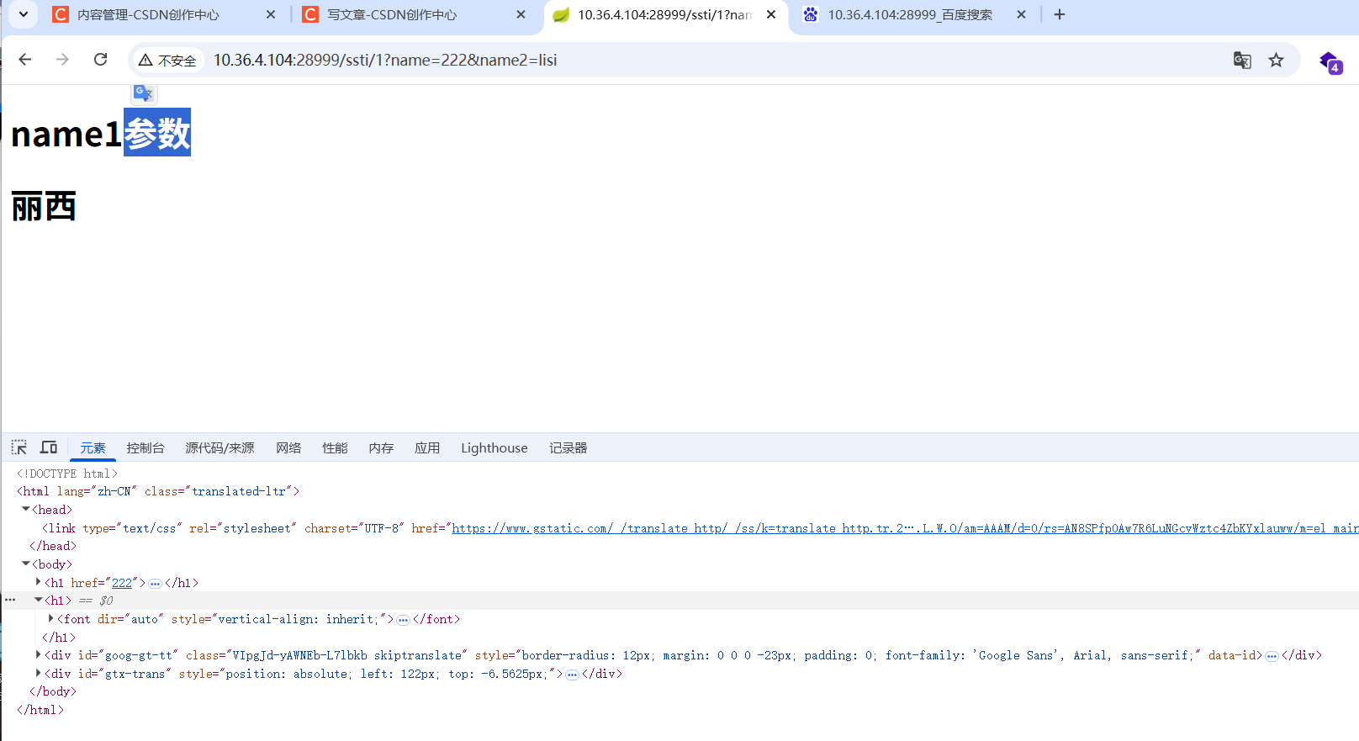Toggle the device toolbar icon
The height and width of the screenshot is (741, 1359).
[49, 447]
